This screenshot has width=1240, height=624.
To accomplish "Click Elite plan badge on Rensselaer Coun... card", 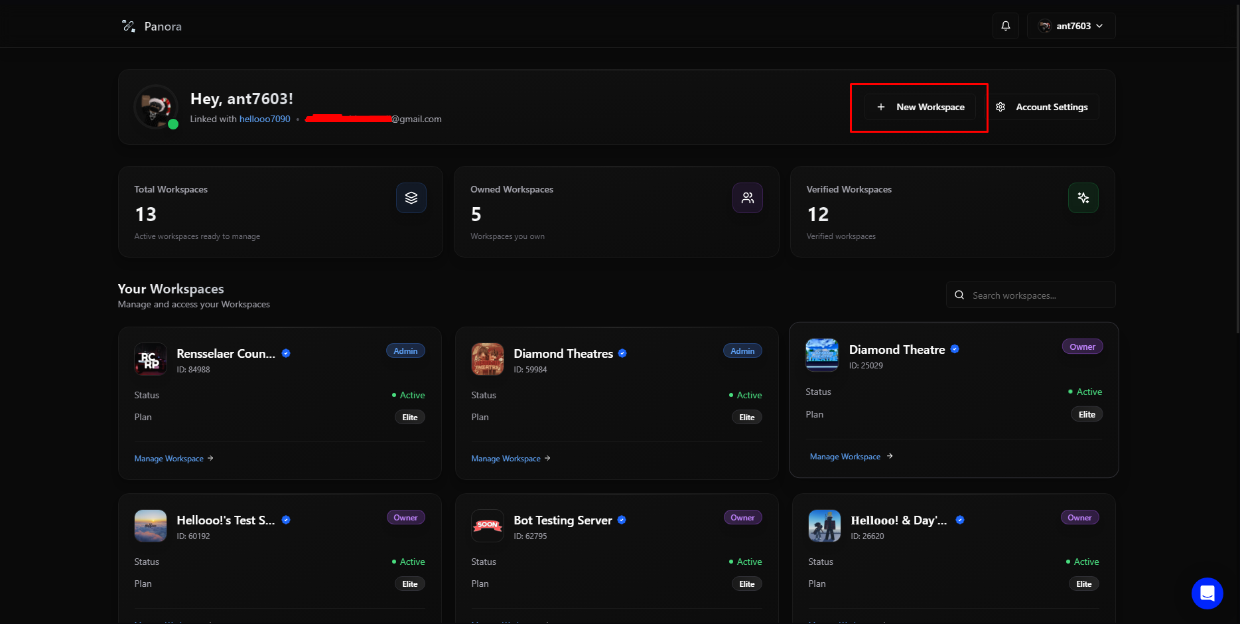I will click(x=410, y=418).
